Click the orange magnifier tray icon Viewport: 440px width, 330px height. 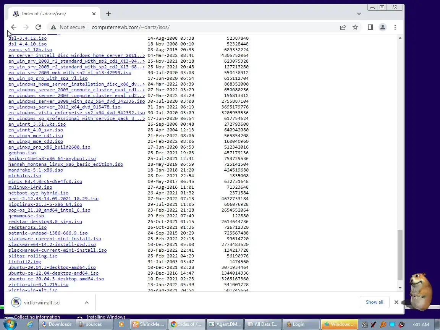coord(383,325)
